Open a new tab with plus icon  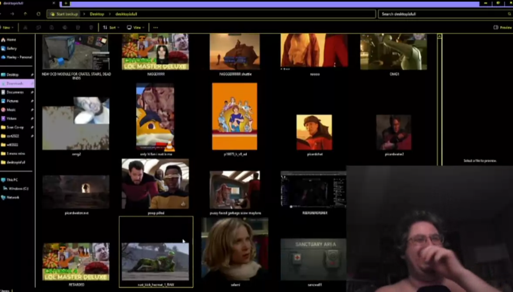tap(66, 3)
